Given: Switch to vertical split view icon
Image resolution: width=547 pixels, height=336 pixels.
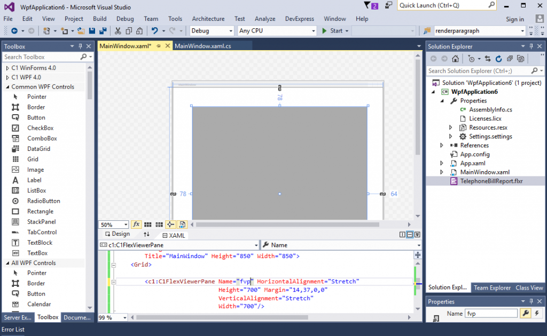Looking at the screenshot, I should pos(402,235).
